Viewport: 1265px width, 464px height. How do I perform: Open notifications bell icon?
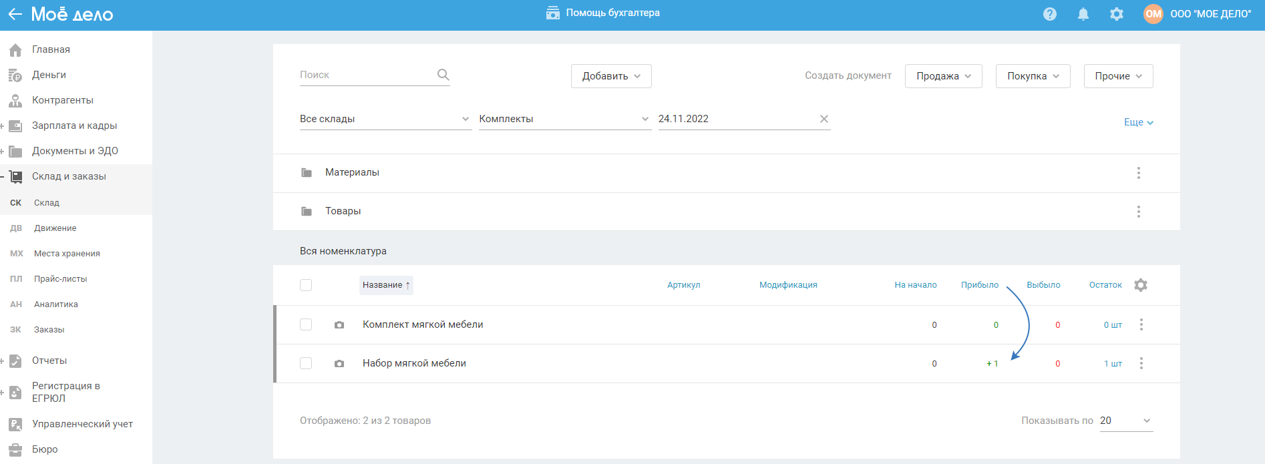[1083, 14]
